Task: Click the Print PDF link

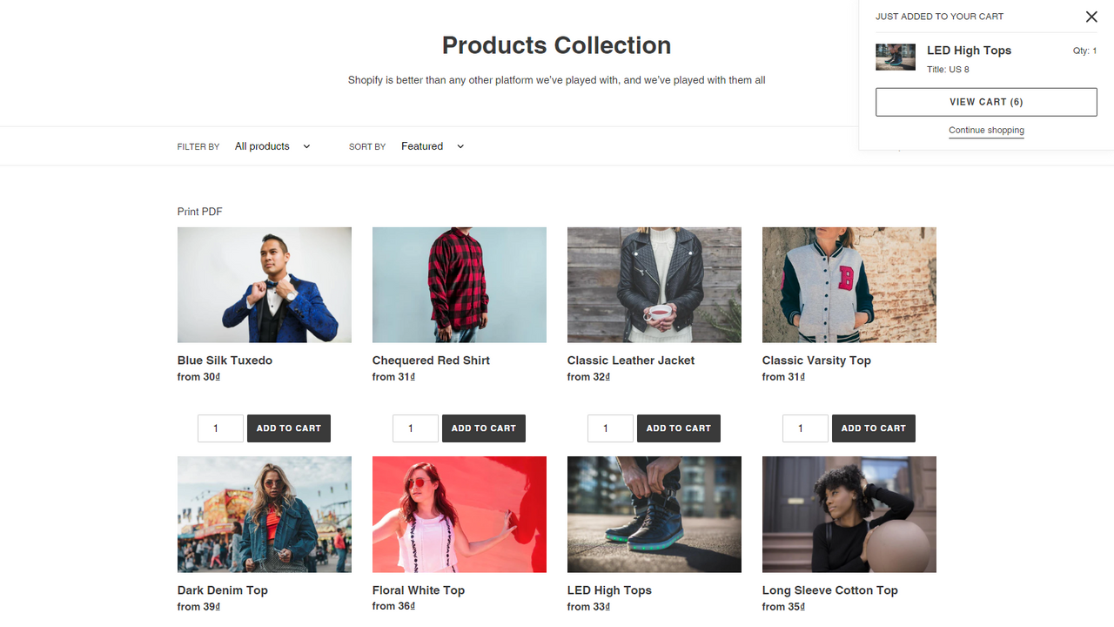Action: 199,211
